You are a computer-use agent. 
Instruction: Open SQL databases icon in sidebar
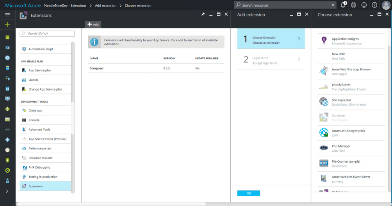tap(7, 68)
